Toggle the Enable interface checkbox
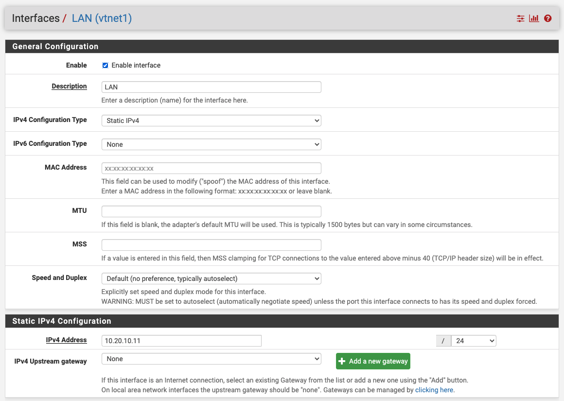This screenshot has height=401, width=564. [x=105, y=66]
